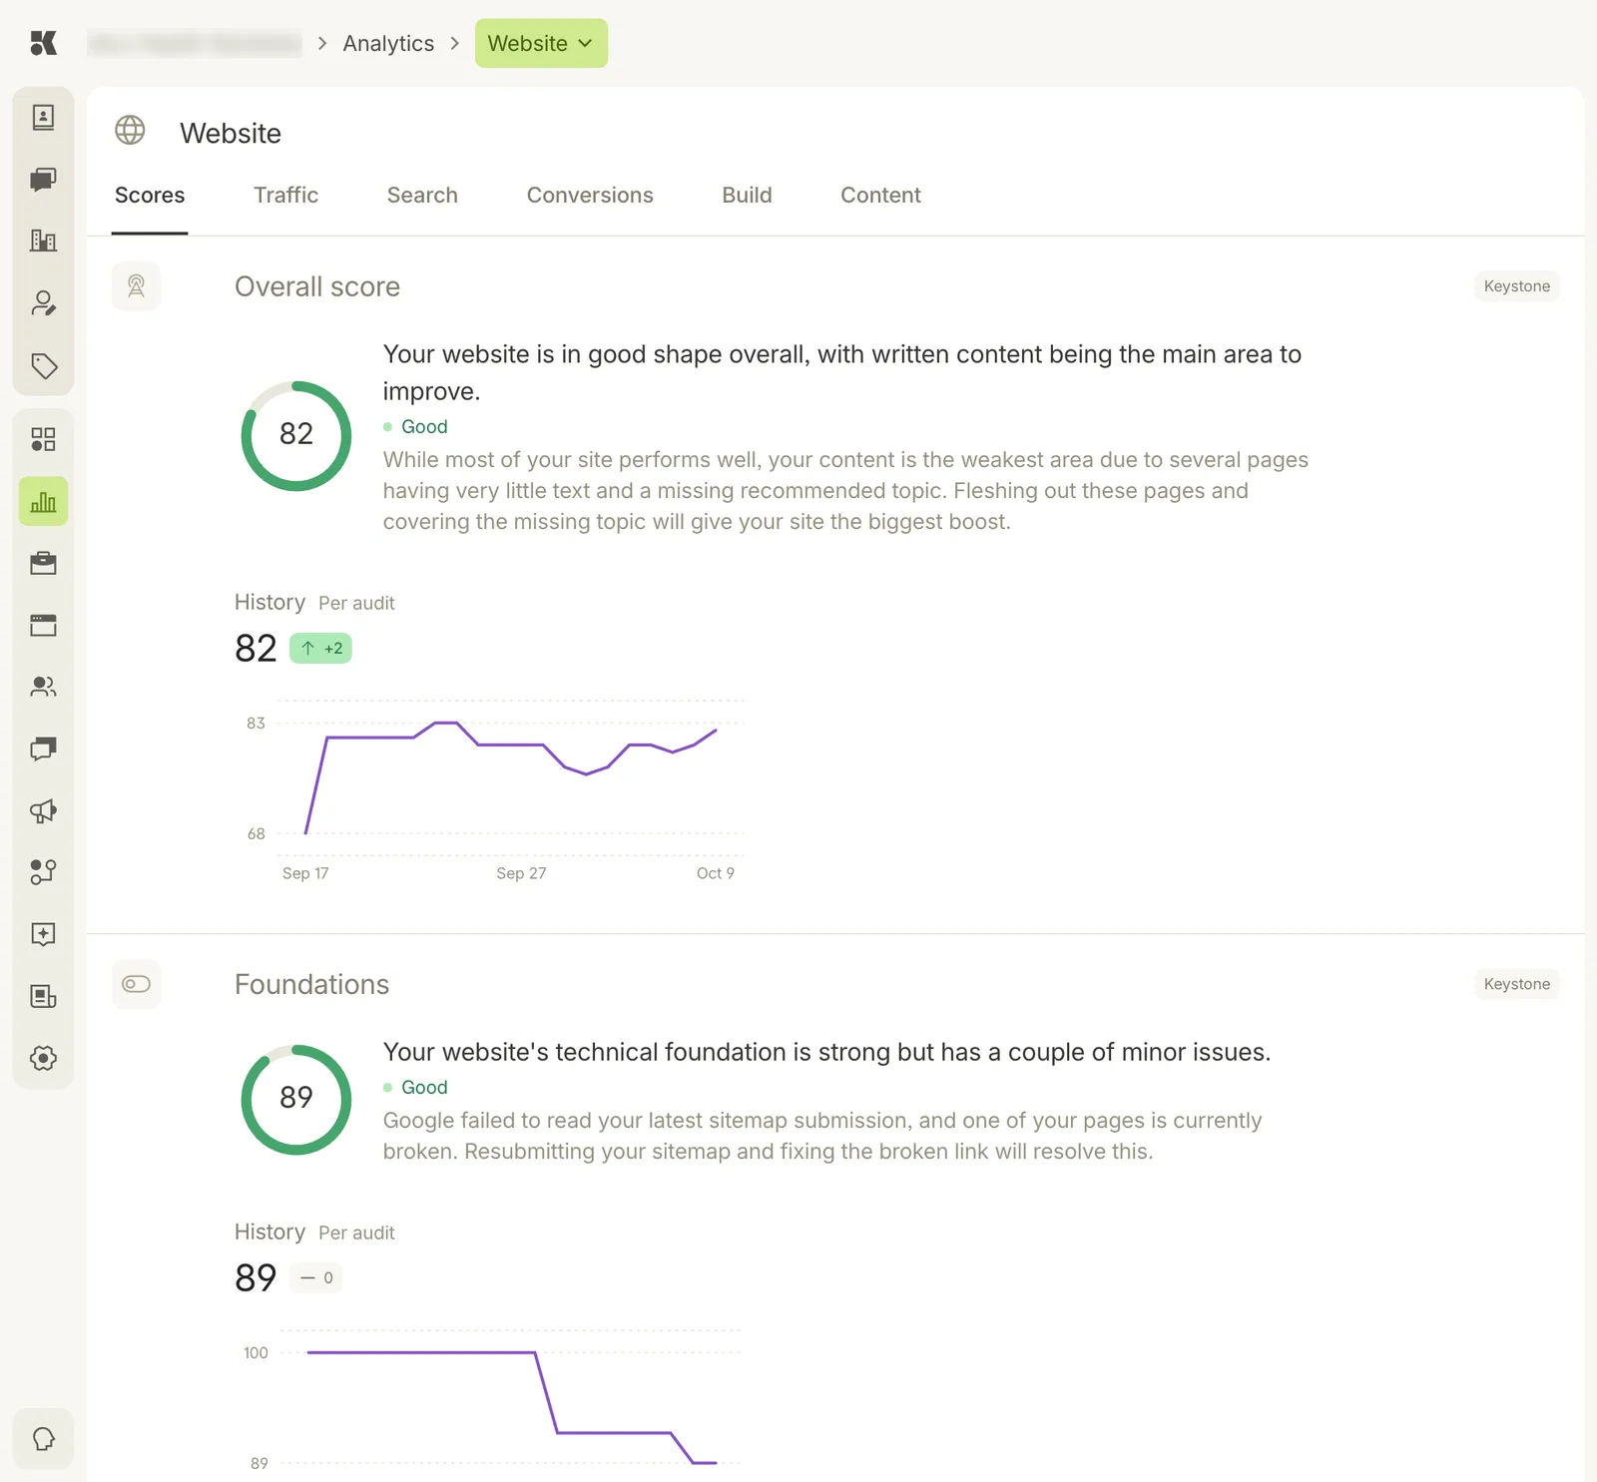Open the price tag icon in sidebar
The height and width of the screenshot is (1482, 1597).
coord(43,365)
